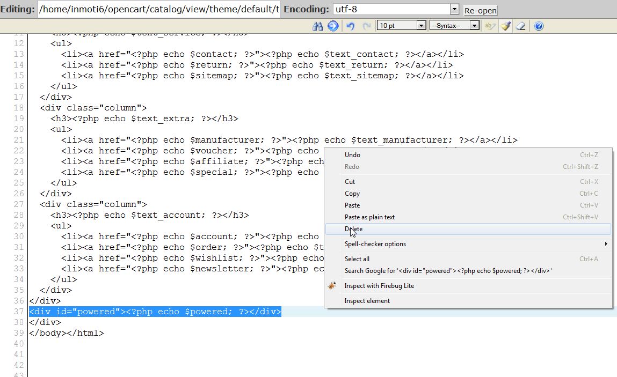Expand the Spell-checker options submenu arrow
This screenshot has height=377, width=617.
606,243
